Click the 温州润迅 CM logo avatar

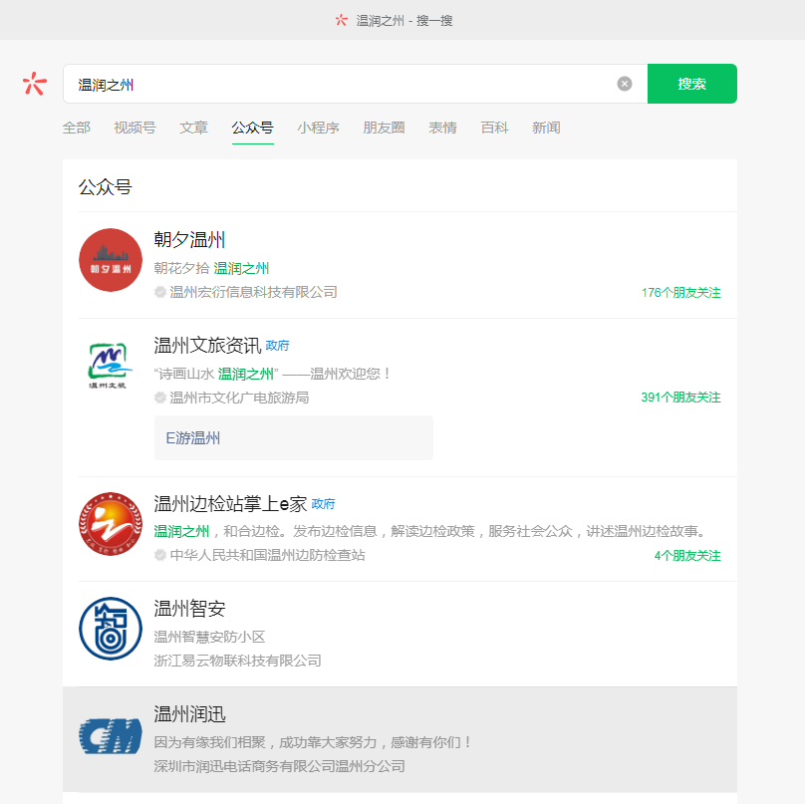pyautogui.click(x=111, y=735)
